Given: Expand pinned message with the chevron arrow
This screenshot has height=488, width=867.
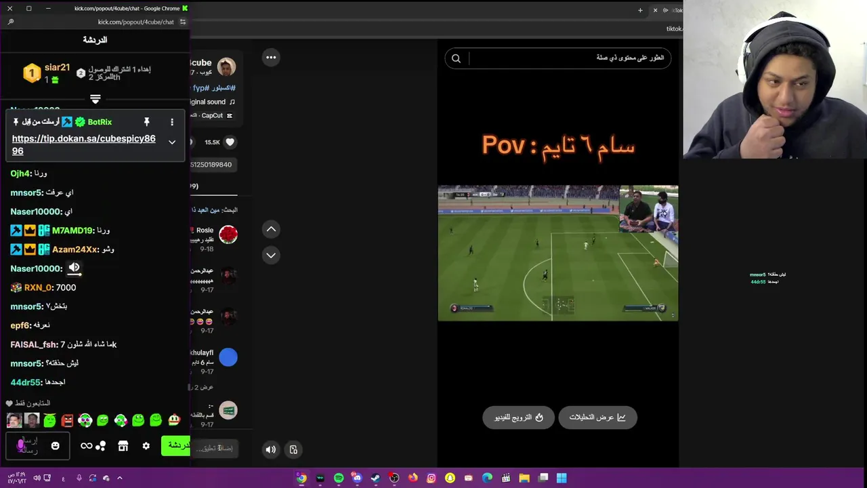Looking at the screenshot, I should pyautogui.click(x=172, y=142).
